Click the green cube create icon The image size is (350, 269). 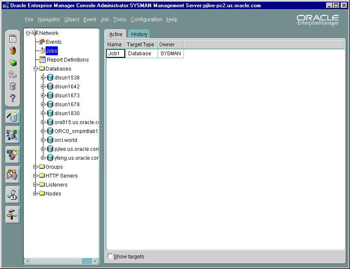(13, 63)
